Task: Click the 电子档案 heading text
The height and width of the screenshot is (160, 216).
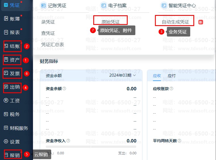Action: pyautogui.click(x=117, y=5)
